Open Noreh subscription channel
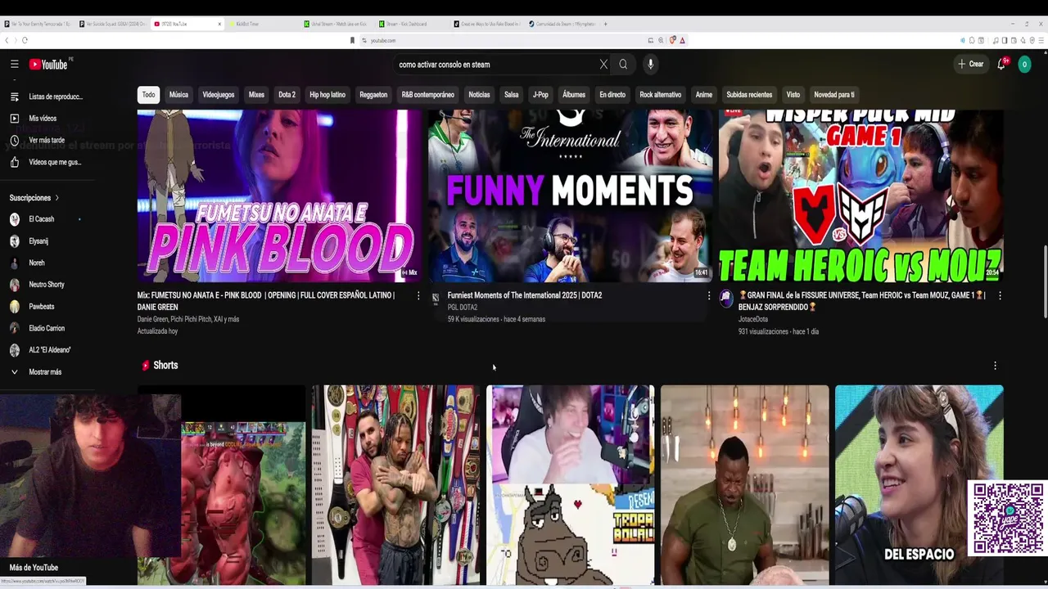Image resolution: width=1048 pixels, height=589 pixels. coord(37,263)
